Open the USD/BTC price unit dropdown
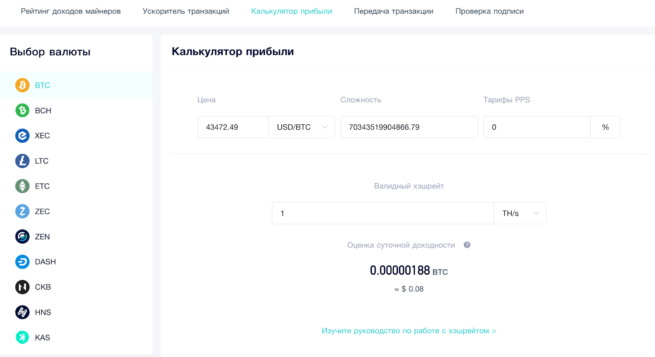Image resolution: width=655 pixels, height=357 pixels. [x=302, y=127]
